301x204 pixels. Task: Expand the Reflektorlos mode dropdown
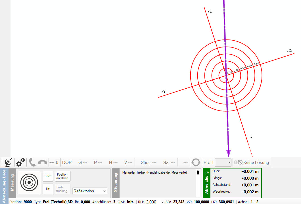coord(90,191)
